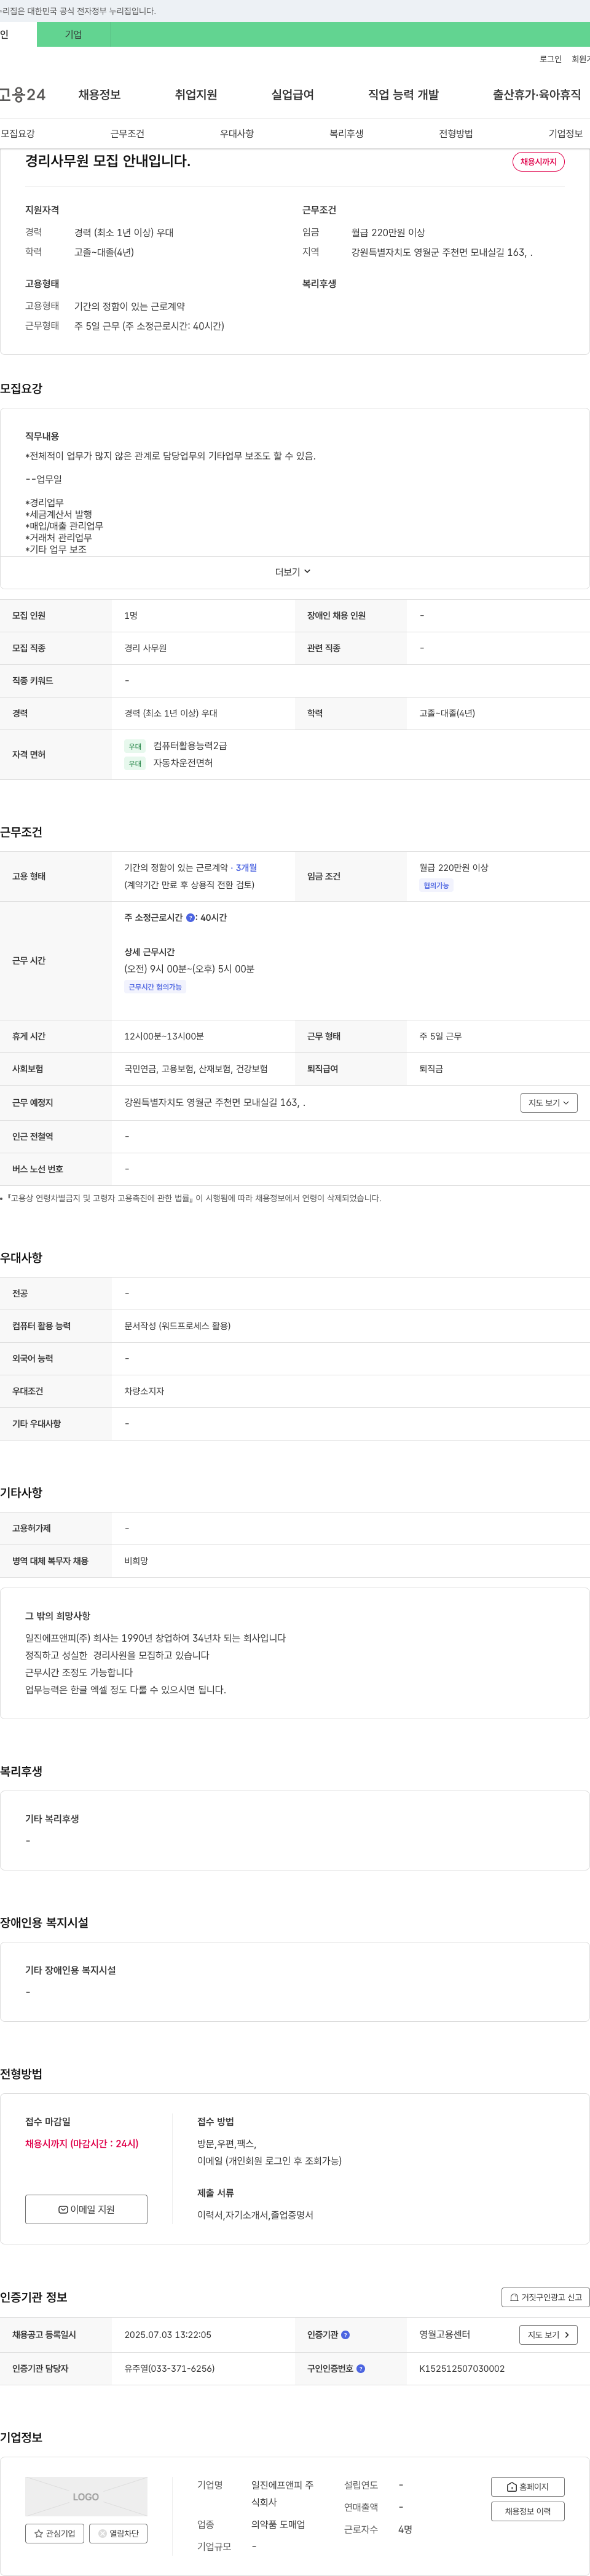The height and width of the screenshot is (2576, 590).
Task: Click the 협의가능 salary tag
Action: tap(436, 886)
